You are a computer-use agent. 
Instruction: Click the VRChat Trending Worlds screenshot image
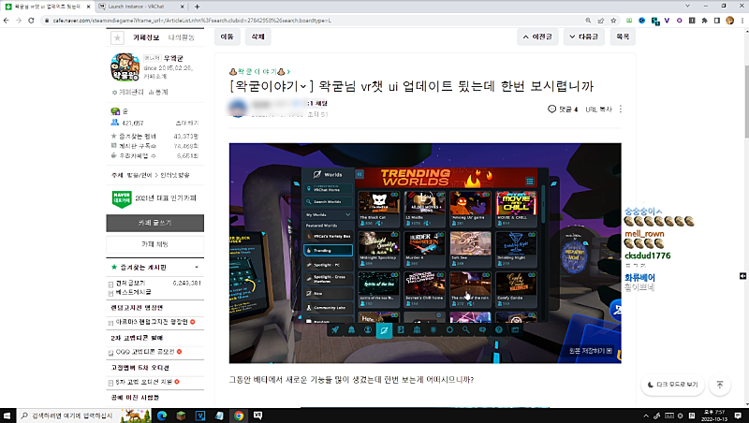pyautogui.click(x=425, y=253)
